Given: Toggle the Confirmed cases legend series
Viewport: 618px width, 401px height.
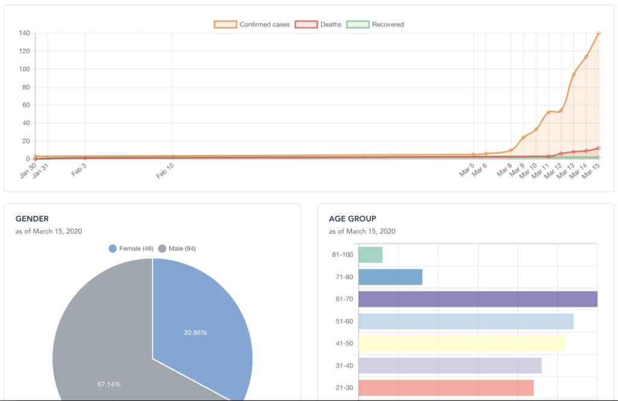Looking at the screenshot, I should (x=252, y=25).
